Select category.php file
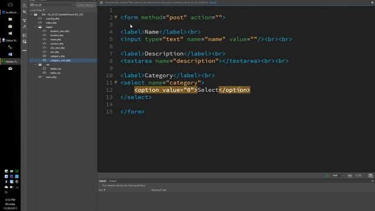375x211 pixels. point(57,56)
